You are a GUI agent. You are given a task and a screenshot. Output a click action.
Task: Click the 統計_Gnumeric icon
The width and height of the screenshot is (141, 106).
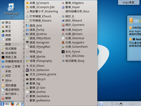(63, 25)
